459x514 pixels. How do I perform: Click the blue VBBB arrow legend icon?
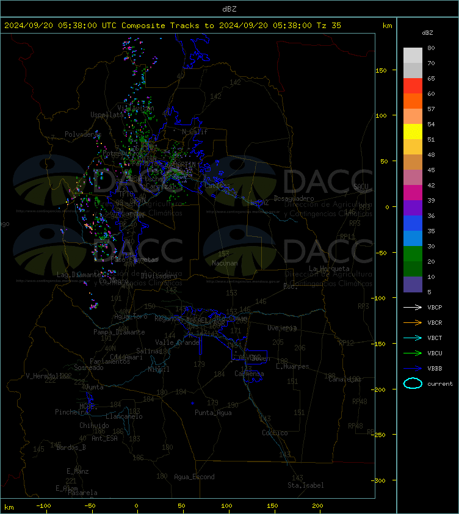point(413,369)
